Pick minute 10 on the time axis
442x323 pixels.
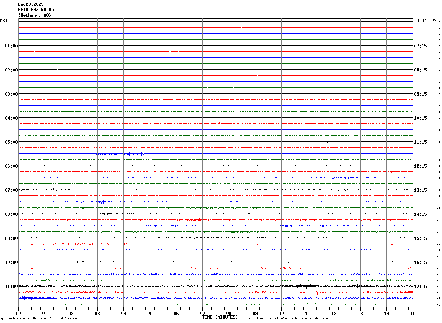pos(281,313)
